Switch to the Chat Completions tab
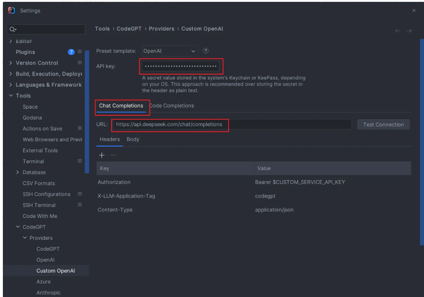 (121, 106)
